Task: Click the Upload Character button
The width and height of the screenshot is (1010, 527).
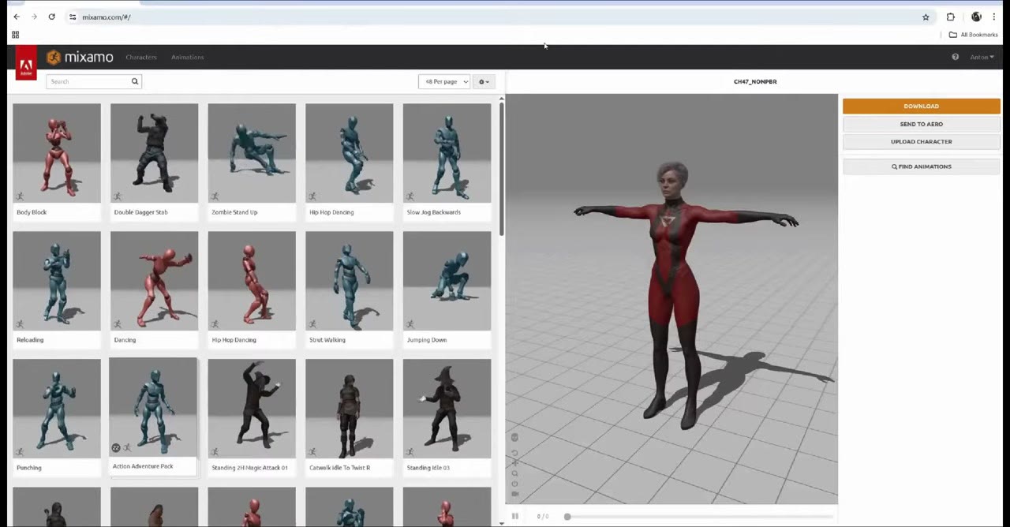Action: [921, 141]
